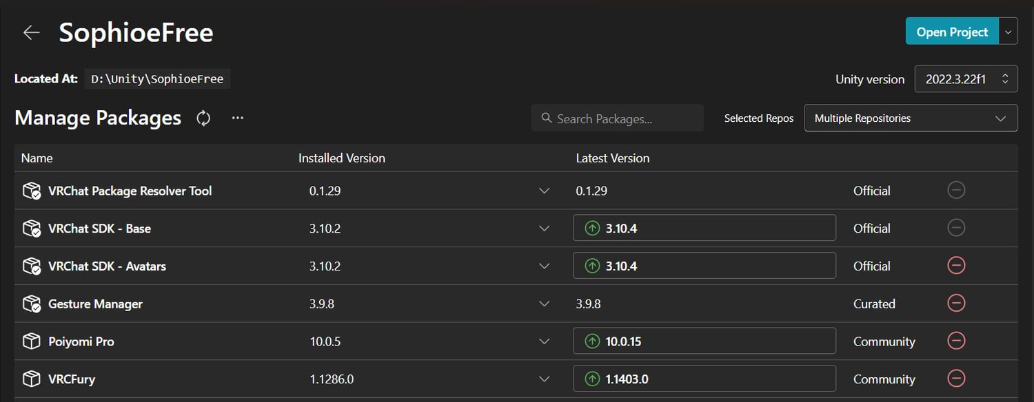Click the SophioeFree project title
Image resolution: width=1034 pixels, height=402 pixels.
point(136,32)
